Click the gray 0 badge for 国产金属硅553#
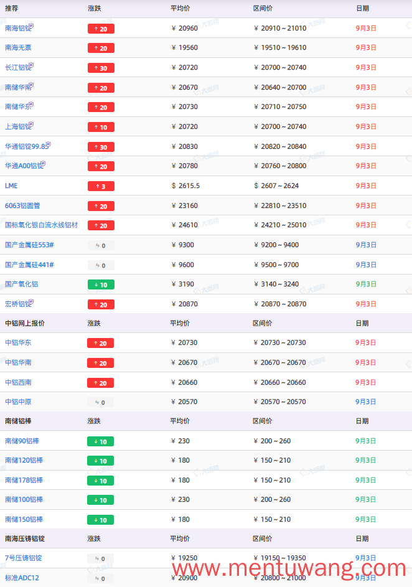 (x=101, y=246)
